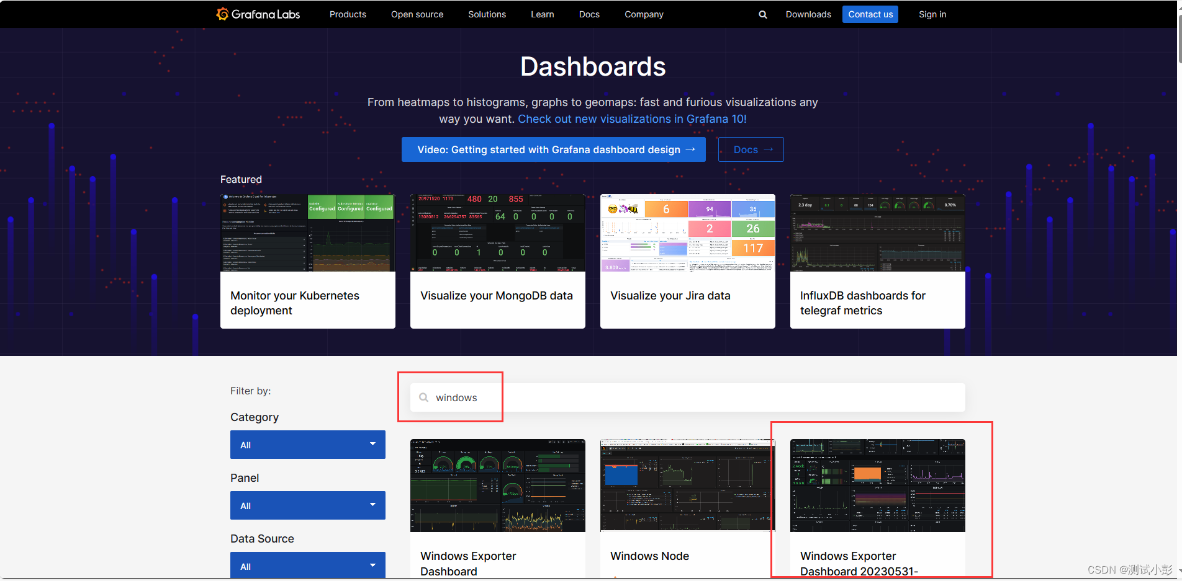Open Monitor your Kubernetes deployment title
The height and width of the screenshot is (581, 1182).
click(295, 303)
